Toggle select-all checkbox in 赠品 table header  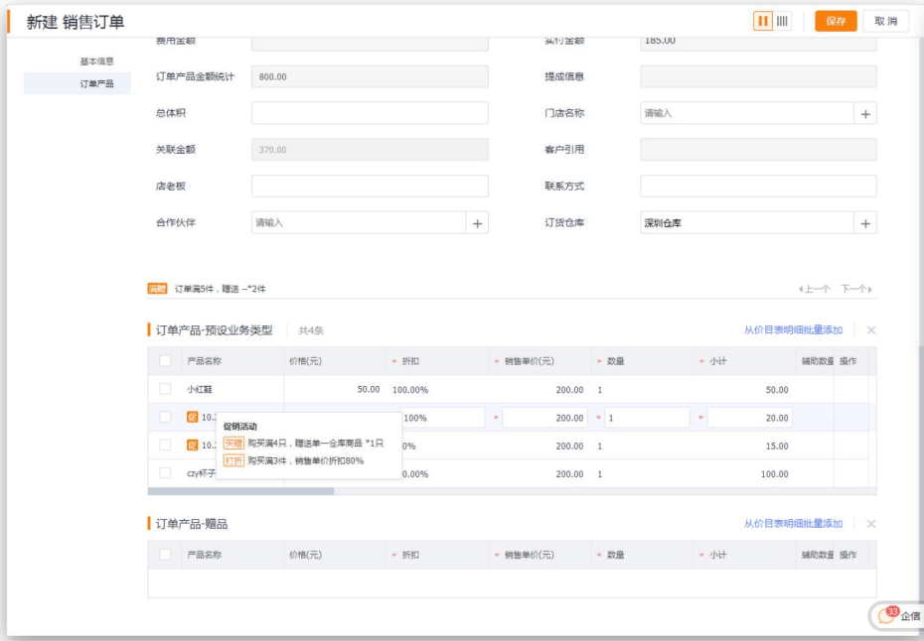(x=166, y=555)
